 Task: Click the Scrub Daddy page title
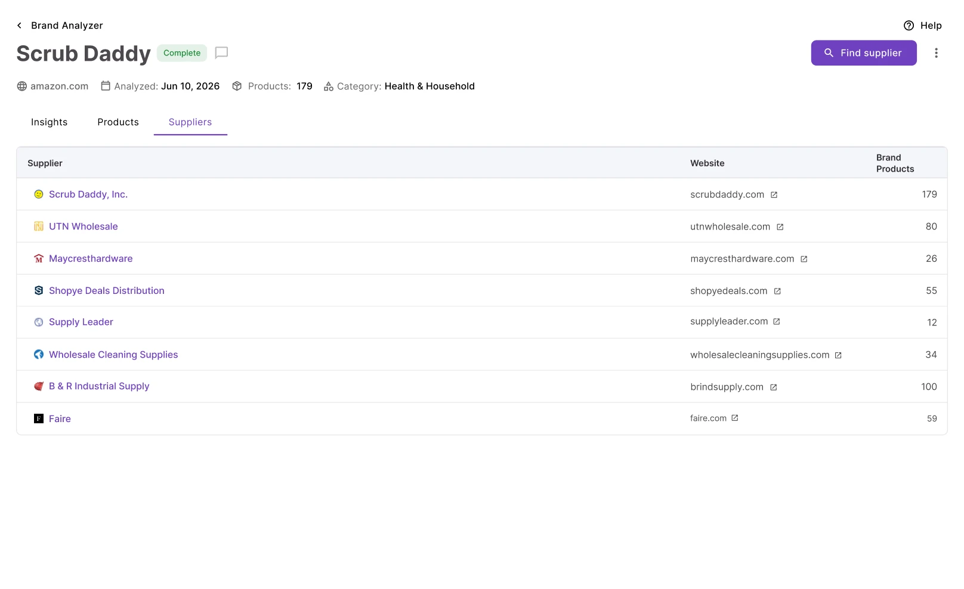[x=84, y=54]
